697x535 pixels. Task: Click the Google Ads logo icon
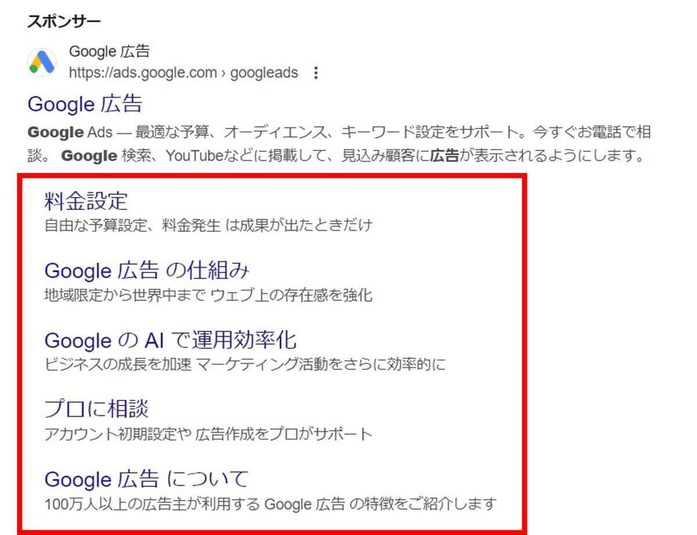(42, 62)
